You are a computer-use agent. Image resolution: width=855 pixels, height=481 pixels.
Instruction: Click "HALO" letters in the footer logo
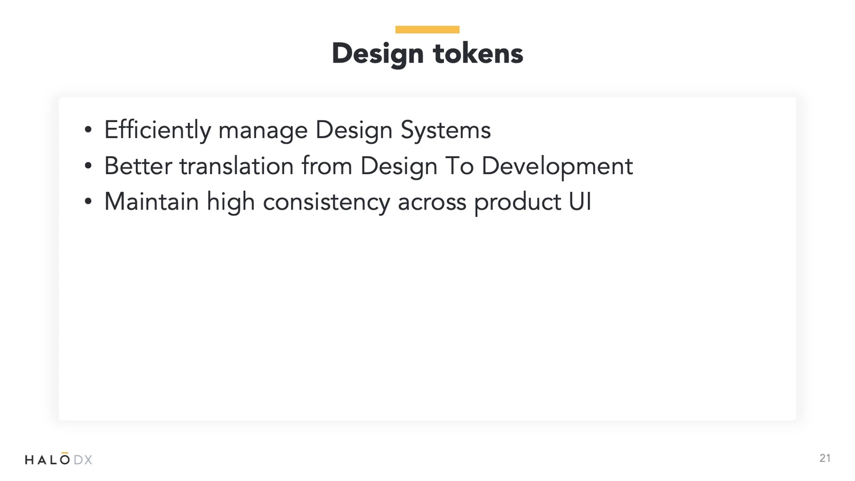point(48,459)
